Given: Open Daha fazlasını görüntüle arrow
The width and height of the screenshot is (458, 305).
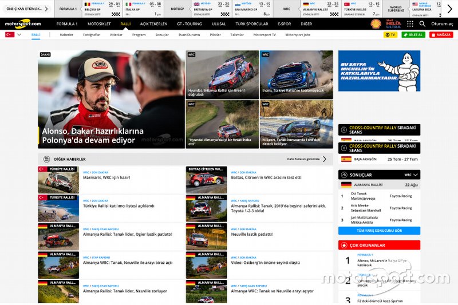Looking at the screenshot, I should (x=325, y=159).
